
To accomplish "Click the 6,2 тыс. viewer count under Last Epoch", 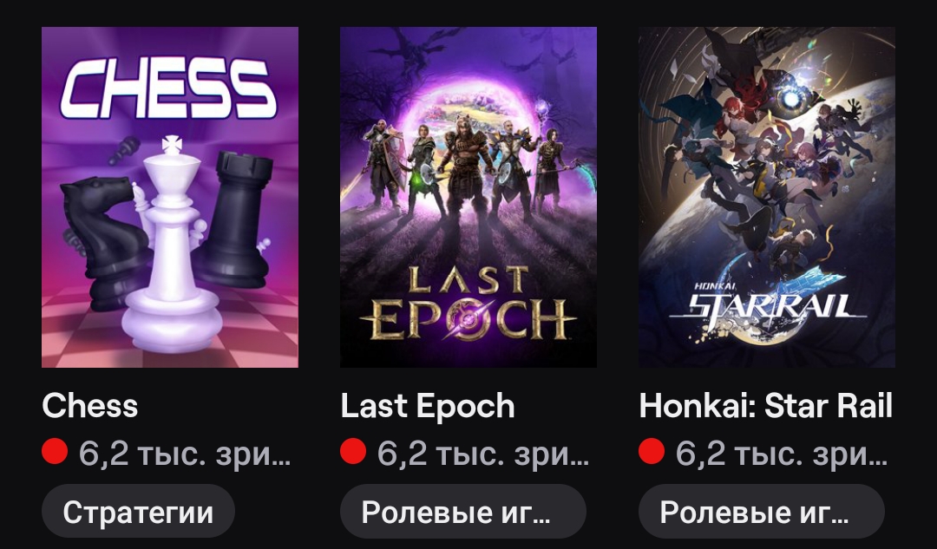I will (x=483, y=454).
